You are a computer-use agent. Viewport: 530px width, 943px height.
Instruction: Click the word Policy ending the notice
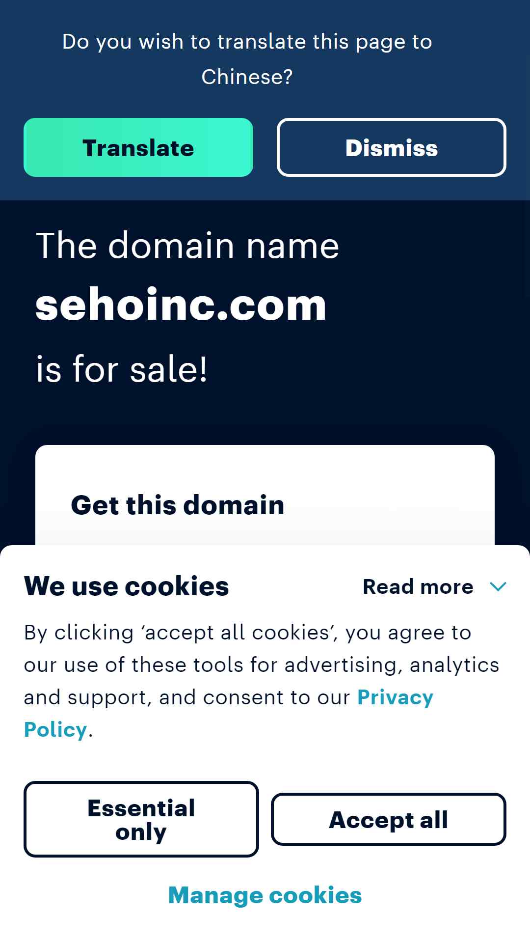coord(55,730)
